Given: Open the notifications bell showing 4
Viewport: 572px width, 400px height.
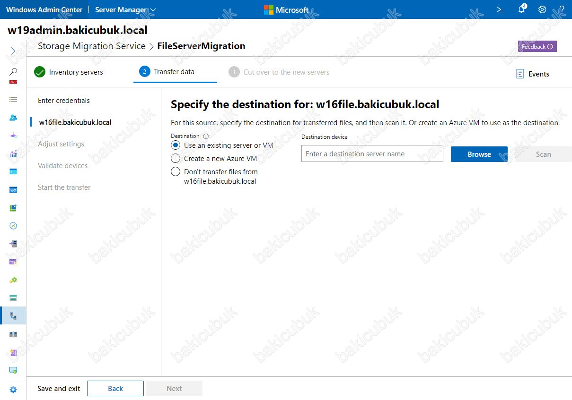Looking at the screenshot, I should (521, 9).
